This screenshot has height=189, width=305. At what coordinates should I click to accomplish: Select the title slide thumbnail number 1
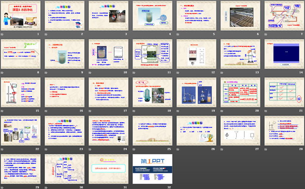(x=22, y=15)
